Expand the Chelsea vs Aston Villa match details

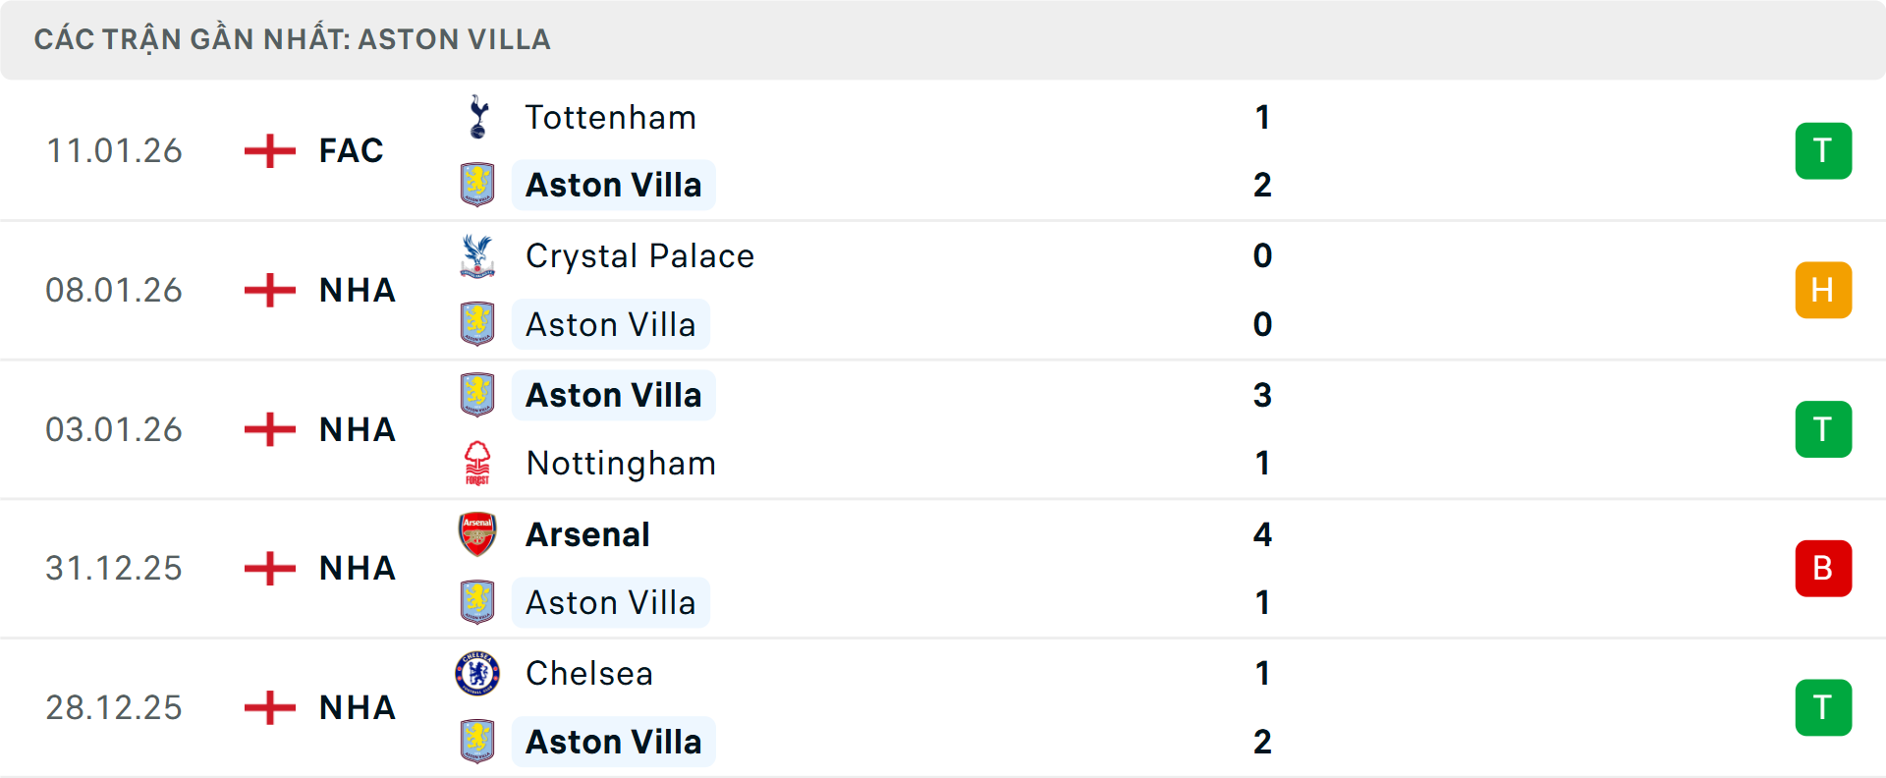(x=982, y=707)
